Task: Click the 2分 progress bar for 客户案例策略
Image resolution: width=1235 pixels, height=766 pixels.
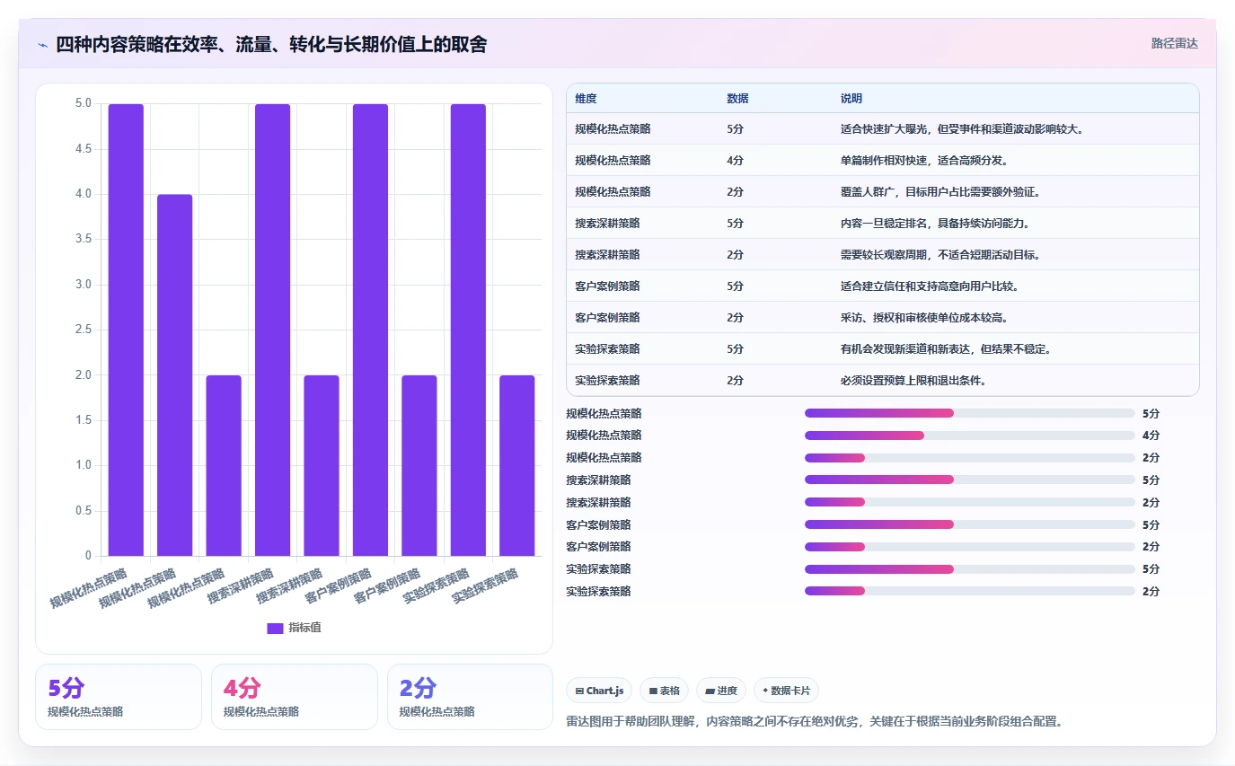Action: point(970,547)
